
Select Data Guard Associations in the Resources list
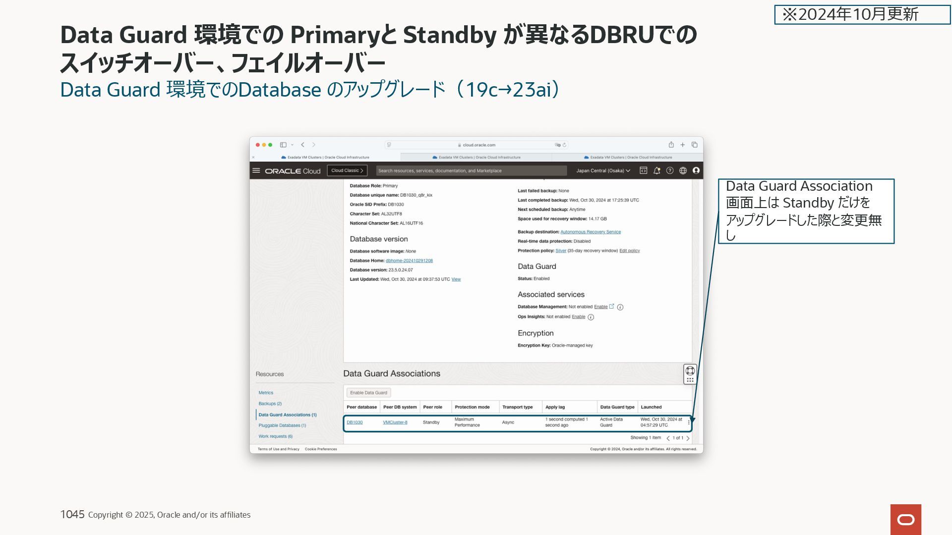pyautogui.click(x=287, y=415)
